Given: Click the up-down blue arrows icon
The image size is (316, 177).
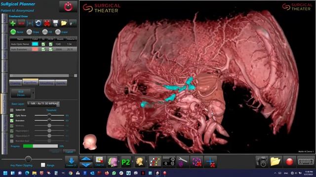Looking at the screenshot, I should point(86,162).
